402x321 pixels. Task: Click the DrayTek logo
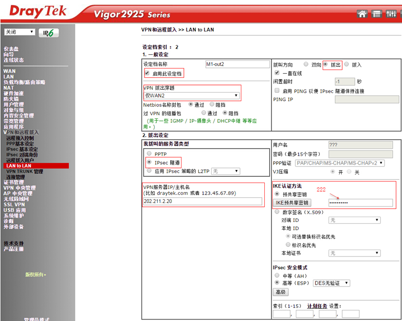point(37,11)
